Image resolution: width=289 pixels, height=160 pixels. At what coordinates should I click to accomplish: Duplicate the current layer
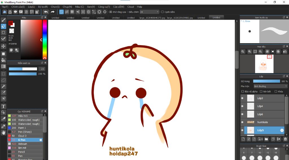point(273,139)
